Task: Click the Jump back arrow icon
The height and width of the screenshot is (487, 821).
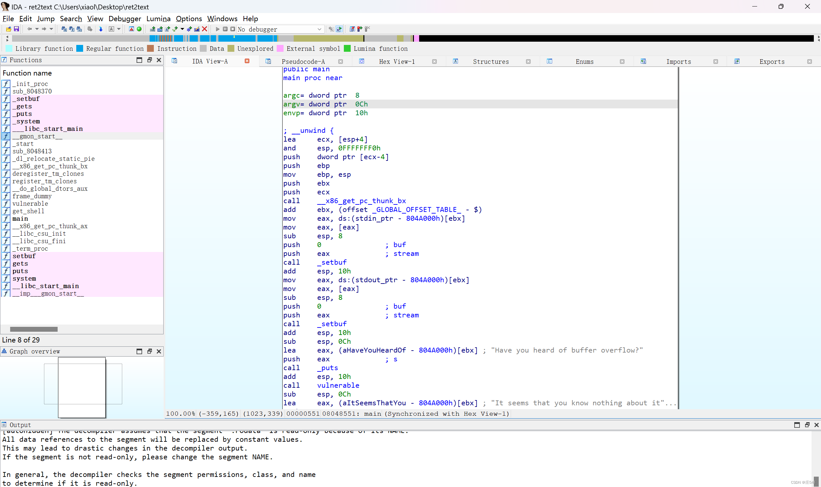Action: [30, 29]
